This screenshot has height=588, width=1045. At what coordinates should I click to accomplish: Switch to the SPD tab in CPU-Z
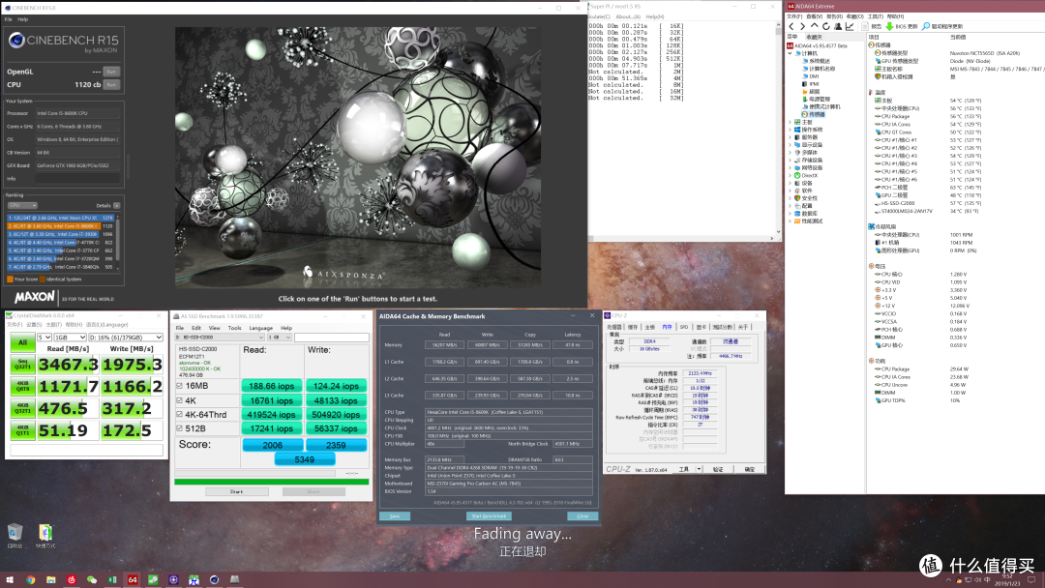[x=684, y=327]
